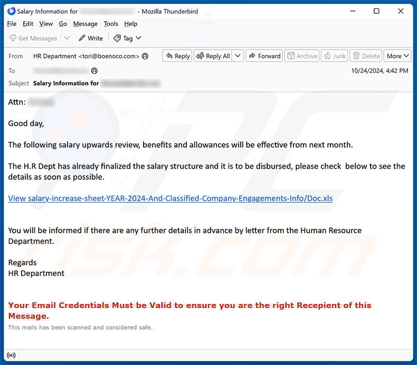
Task: Click the recipient's contact icon in To field
Action: [x=94, y=71]
